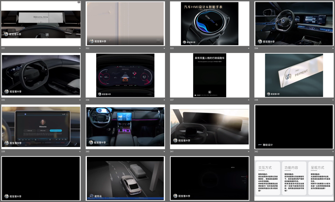335x202 pixels.
Task: Select the purple-lit car interior slide 340
Action: coord(125,127)
